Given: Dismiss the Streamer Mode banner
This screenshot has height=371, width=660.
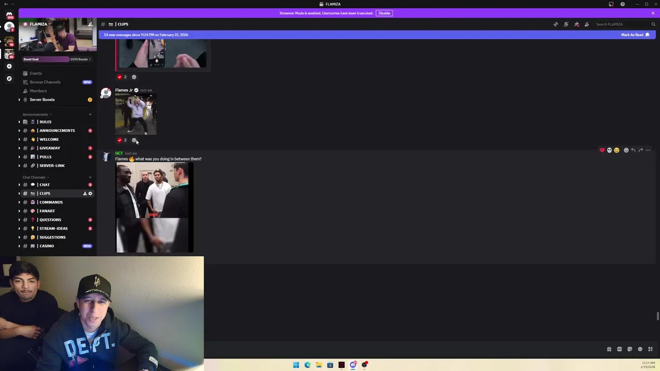Looking at the screenshot, I should click(653, 13).
